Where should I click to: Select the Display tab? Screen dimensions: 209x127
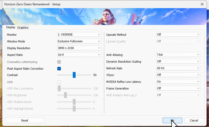(x=11, y=27)
